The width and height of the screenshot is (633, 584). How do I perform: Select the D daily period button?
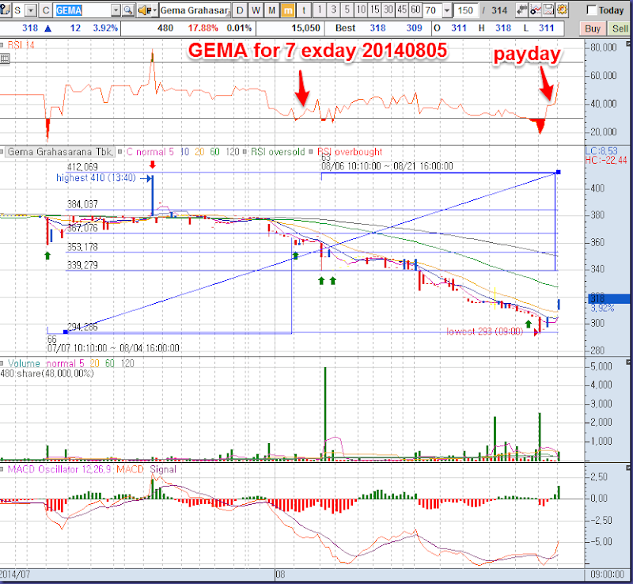coord(240,10)
